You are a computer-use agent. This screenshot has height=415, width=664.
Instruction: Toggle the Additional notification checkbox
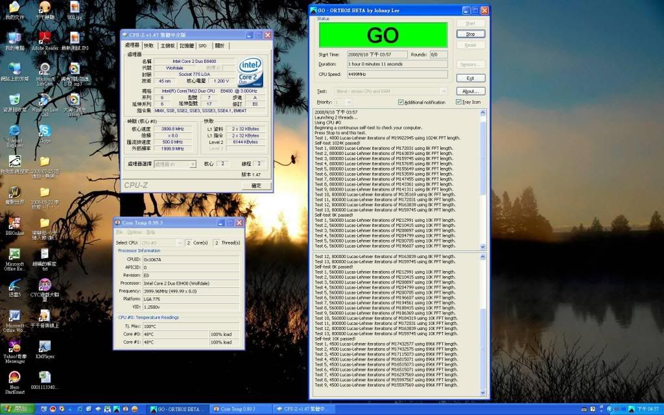pyautogui.click(x=401, y=102)
